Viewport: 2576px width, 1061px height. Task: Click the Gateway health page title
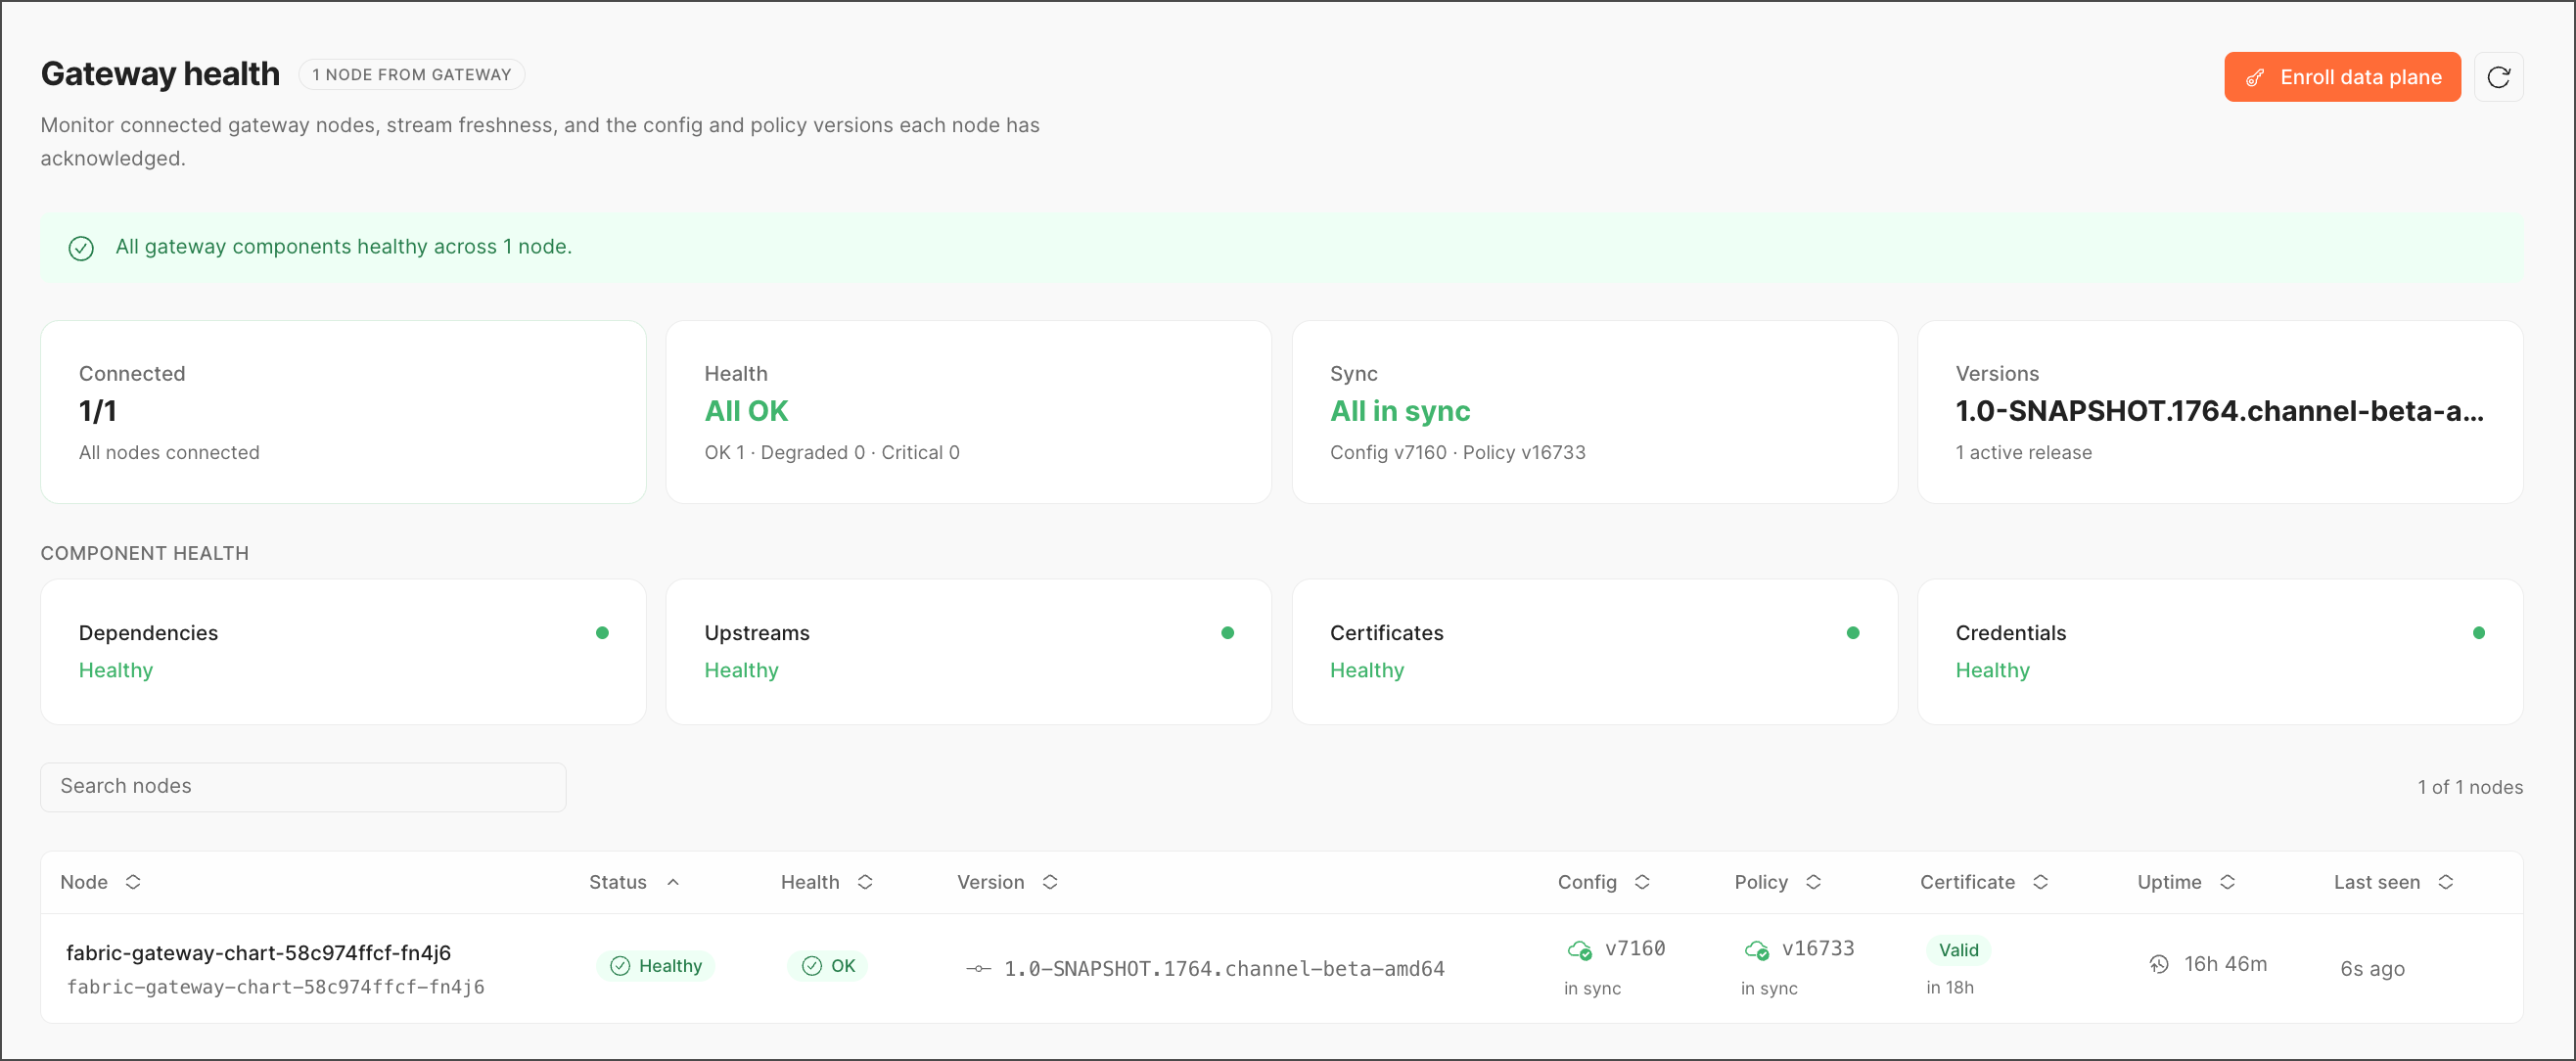pos(160,74)
